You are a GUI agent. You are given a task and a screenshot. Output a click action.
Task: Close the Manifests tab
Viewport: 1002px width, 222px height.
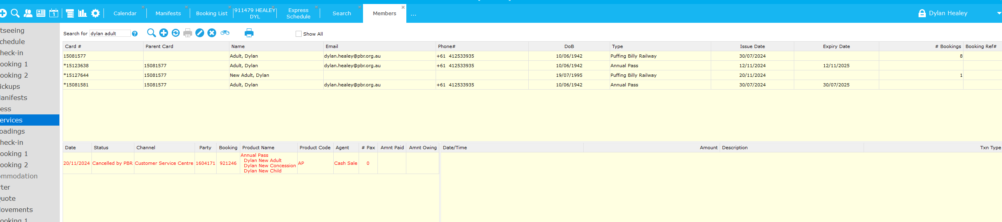186,7
